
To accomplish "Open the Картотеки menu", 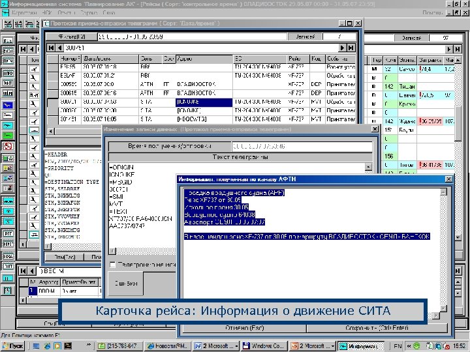I will (x=24, y=12).
